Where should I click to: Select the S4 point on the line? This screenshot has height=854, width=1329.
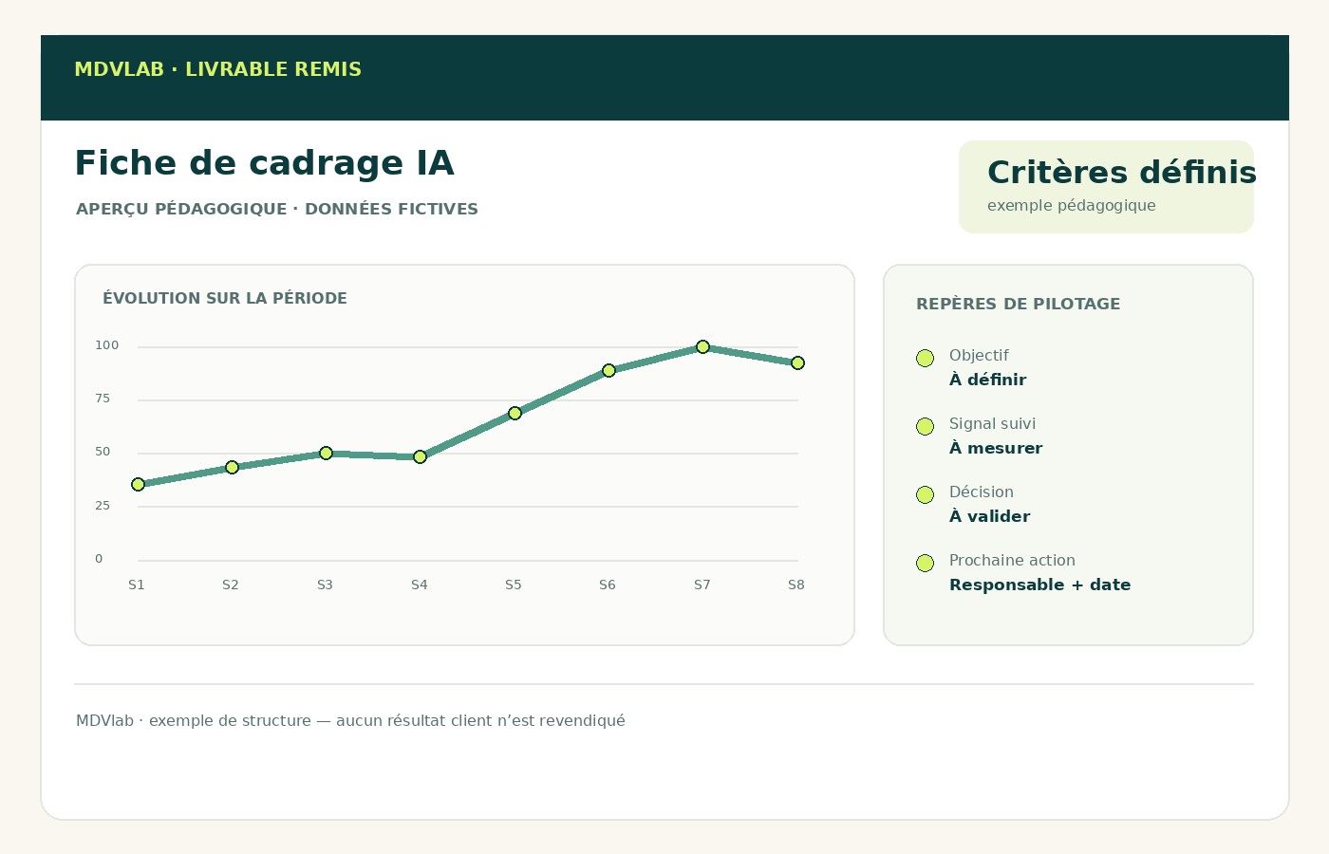pyautogui.click(x=420, y=456)
